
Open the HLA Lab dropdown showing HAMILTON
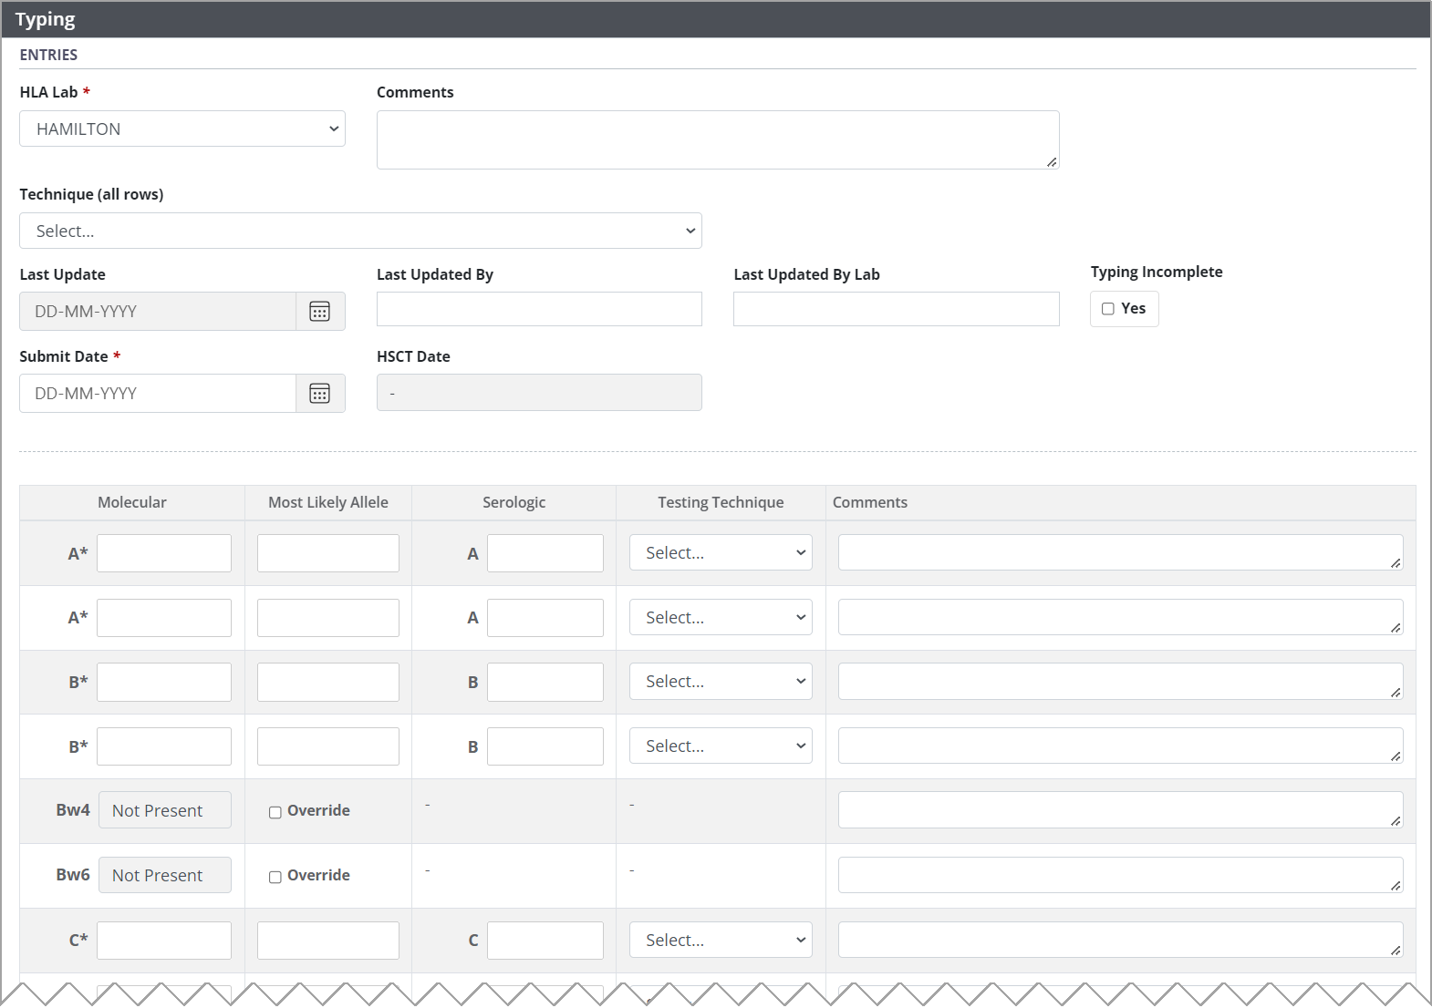(182, 129)
